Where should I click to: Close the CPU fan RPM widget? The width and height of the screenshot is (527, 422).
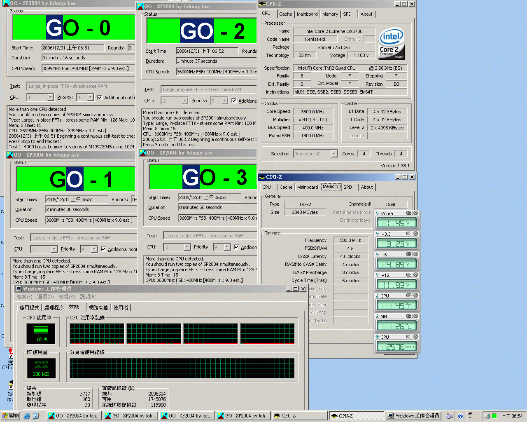[x=416, y=337]
